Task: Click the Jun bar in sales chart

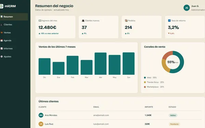Action: click(128, 63)
